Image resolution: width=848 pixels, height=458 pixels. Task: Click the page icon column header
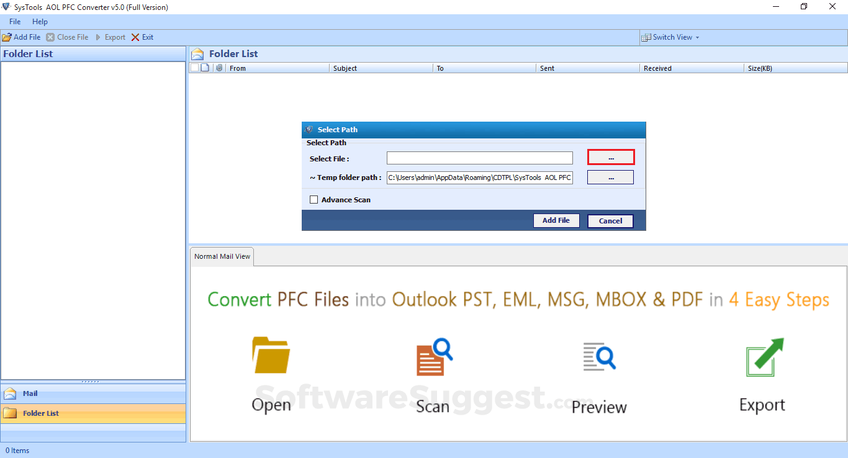click(x=205, y=68)
